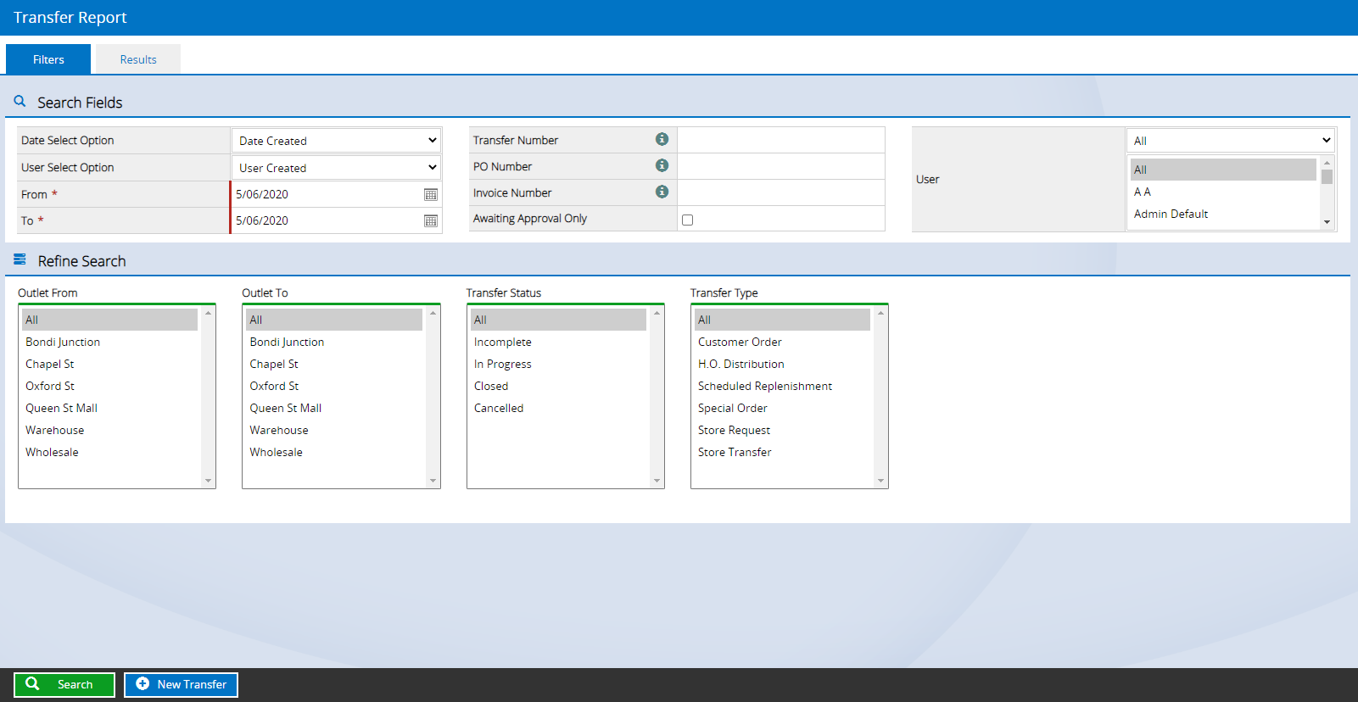Screen dimensions: 1358x702
Task: Click Transfer Type list scroll down arrow
Action: (x=880, y=481)
